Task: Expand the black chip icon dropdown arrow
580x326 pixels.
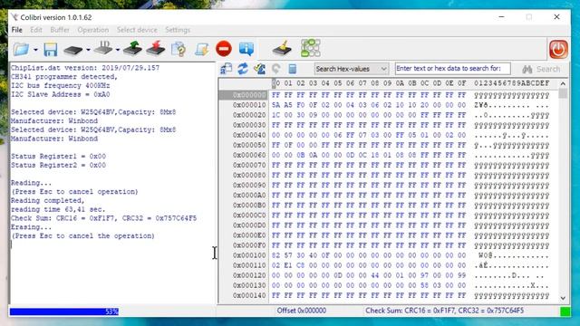Action: [88, 50]
